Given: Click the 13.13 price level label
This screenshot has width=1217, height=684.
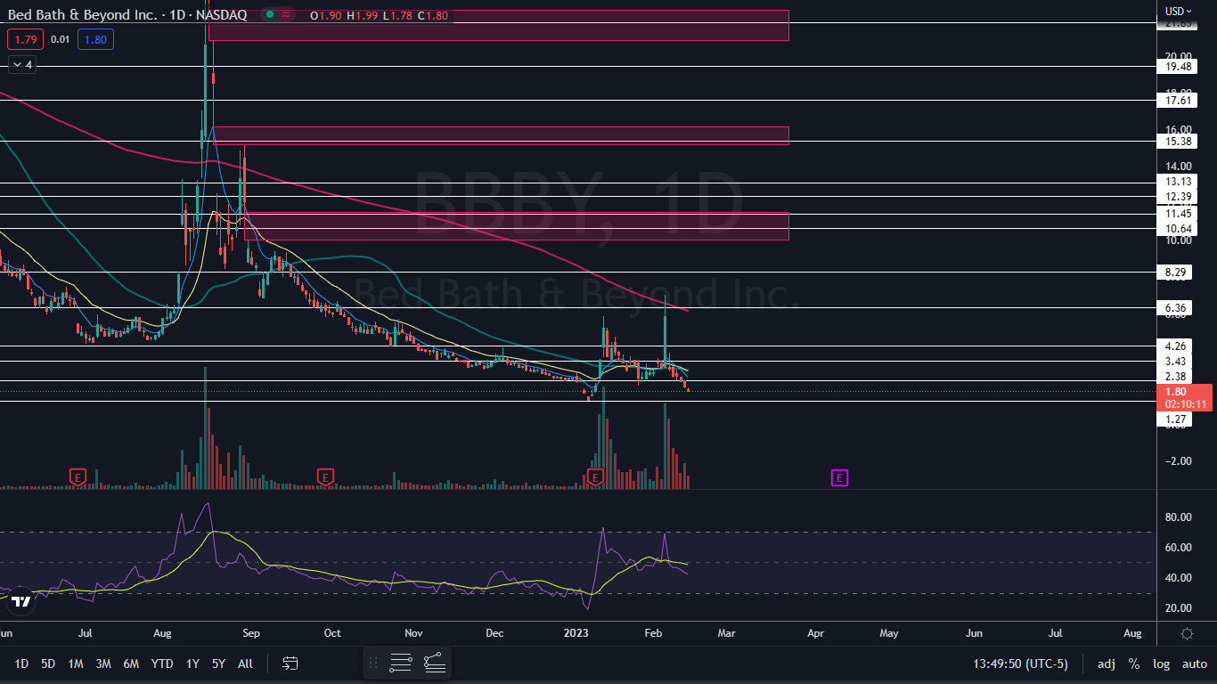Looking at the screenshot, I should point(1178,182).
